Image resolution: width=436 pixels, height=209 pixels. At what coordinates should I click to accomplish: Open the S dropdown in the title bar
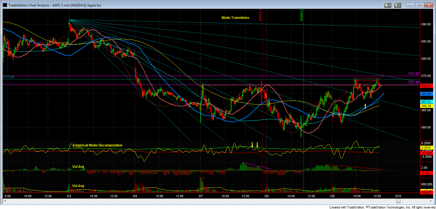point(388,5)
